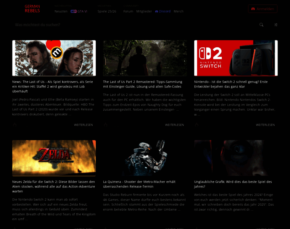Click the Anmelden login button
Viewport: 290px width, 229px height.
263,9
